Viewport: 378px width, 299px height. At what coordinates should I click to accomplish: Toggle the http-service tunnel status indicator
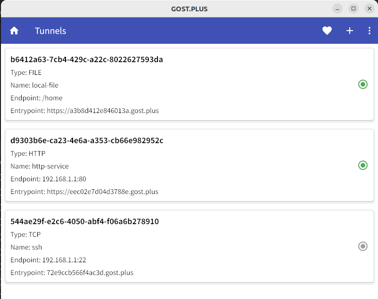click(363, 165)
